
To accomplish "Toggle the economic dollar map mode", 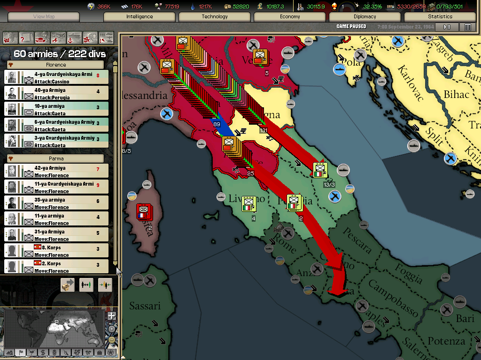I will (x=43, y=352).
